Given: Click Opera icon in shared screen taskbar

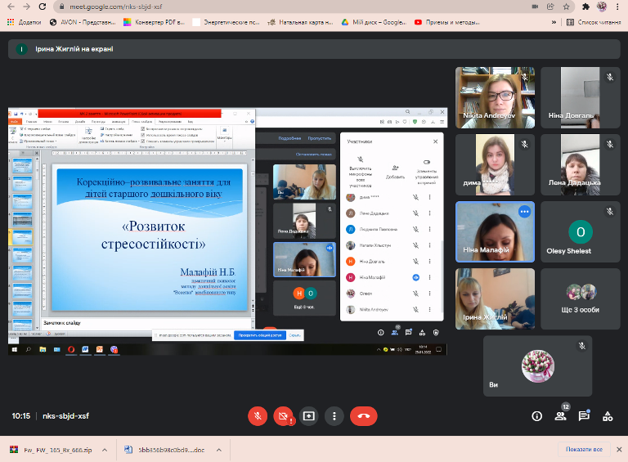Looking at the screenshot, I should [x=71, y=349].
